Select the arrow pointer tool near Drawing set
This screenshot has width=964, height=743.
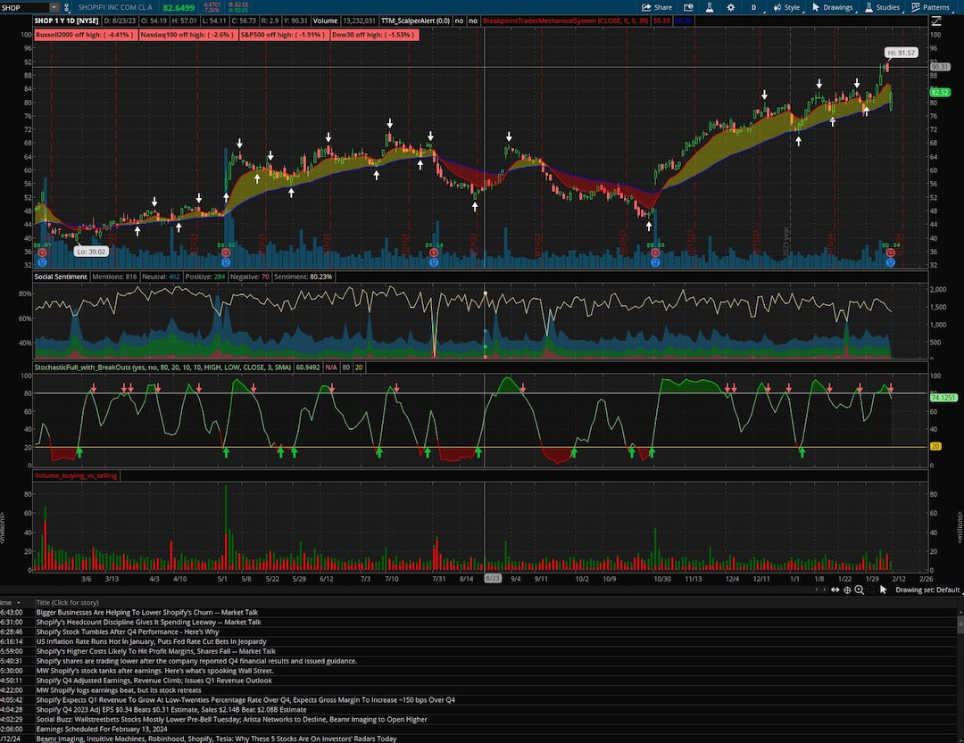(882, 590)
